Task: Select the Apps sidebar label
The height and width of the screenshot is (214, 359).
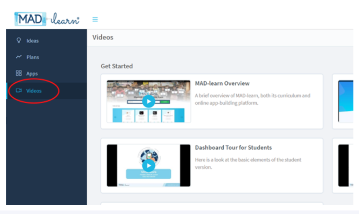Action: [32, 74]
